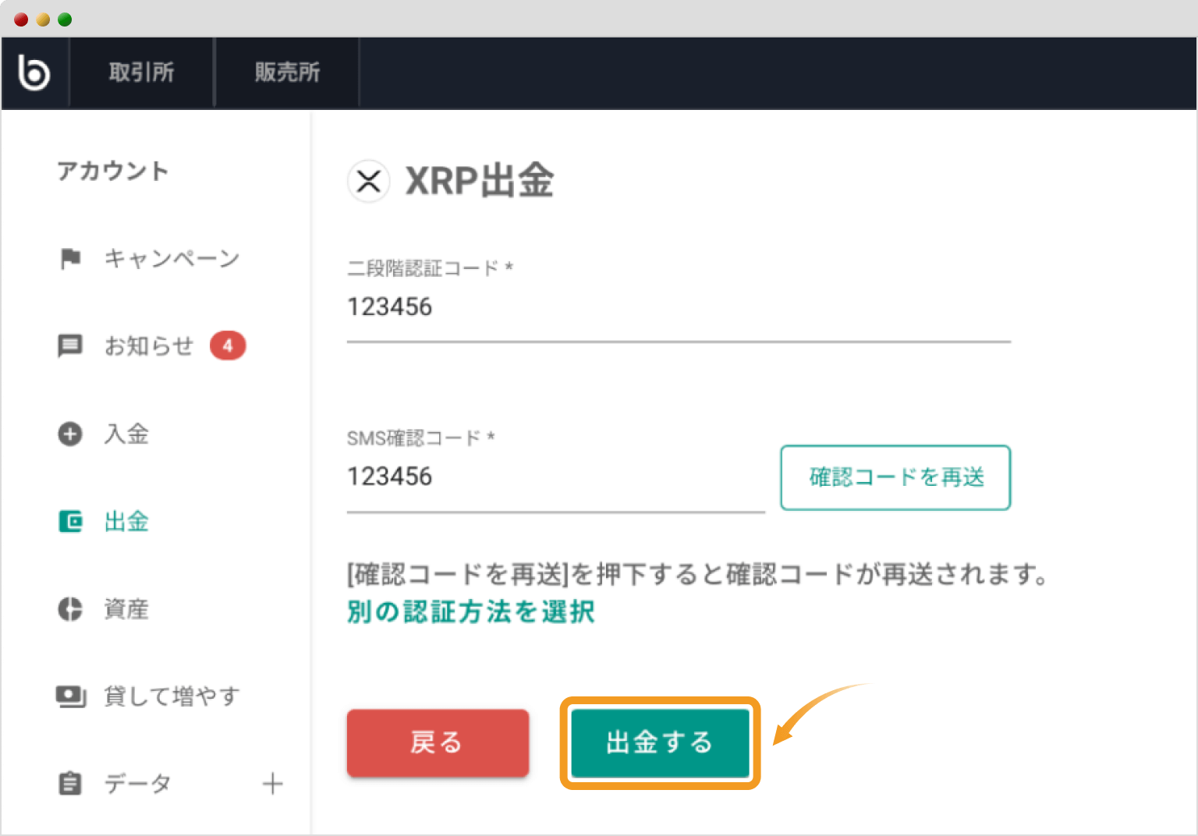Open お知らせ in the sidebar
This screenshot has width=1198, height=836.
(x=149, y=345)
